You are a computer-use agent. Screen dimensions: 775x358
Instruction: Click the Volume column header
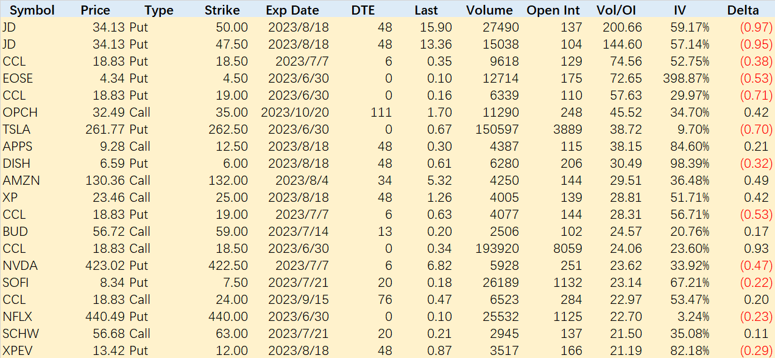point(489,10)
